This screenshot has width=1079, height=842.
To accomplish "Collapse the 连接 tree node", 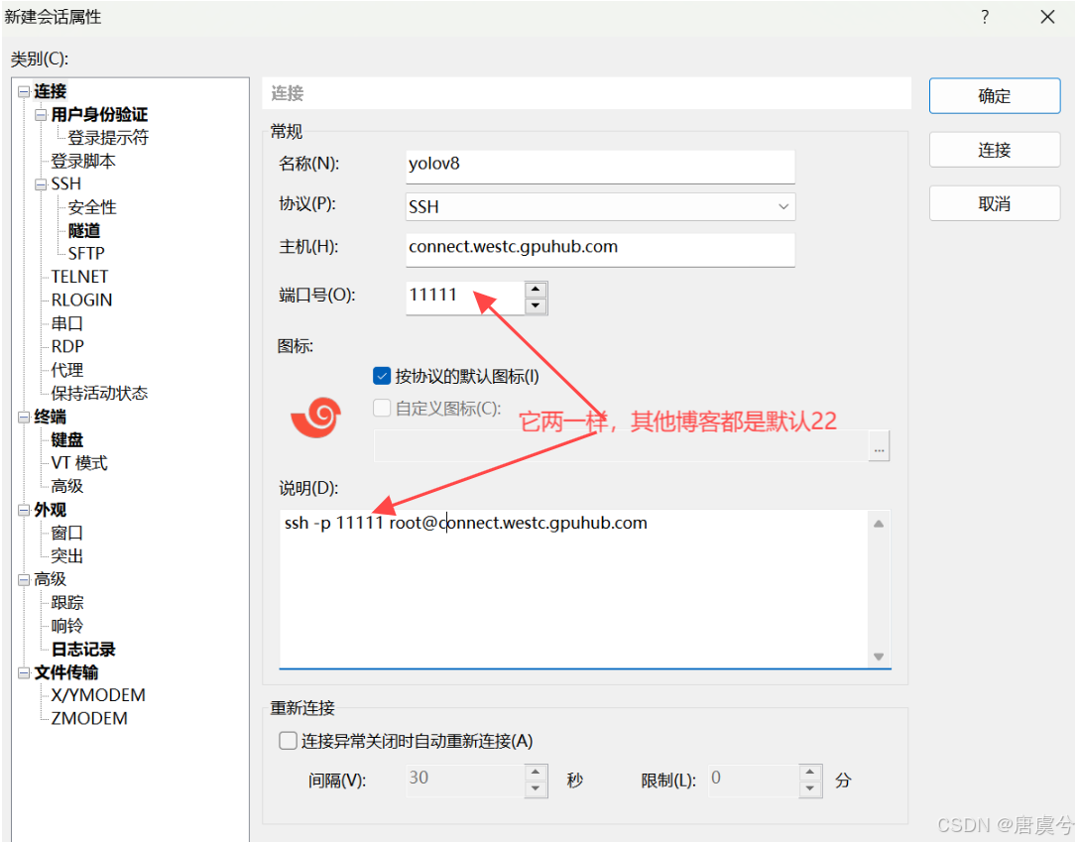I will (24, 91).
